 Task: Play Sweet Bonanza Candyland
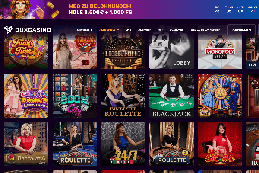26,96
